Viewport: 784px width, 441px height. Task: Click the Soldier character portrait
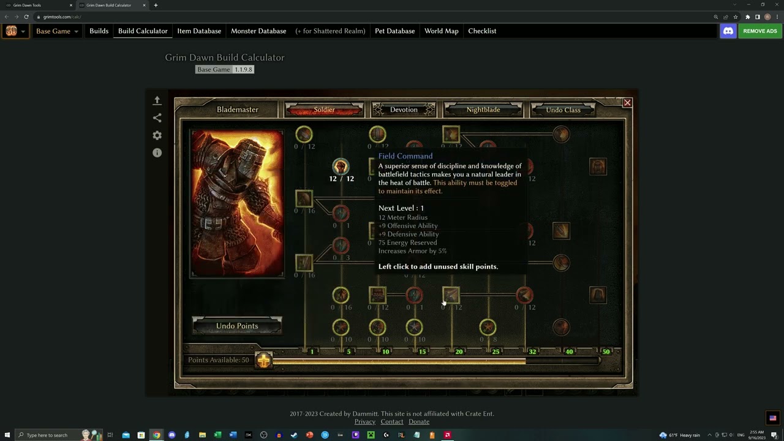tap(237, 203)
